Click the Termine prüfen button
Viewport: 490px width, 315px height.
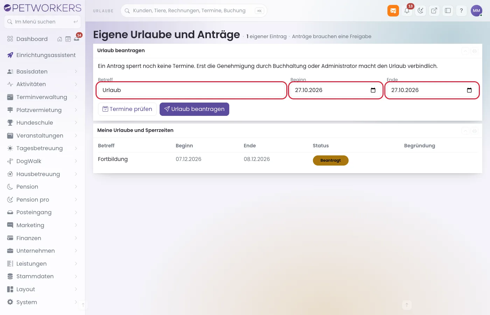(127, 109)
